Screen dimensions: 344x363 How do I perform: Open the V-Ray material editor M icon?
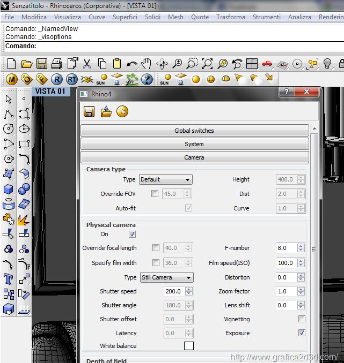pos(12,79)
